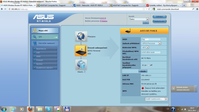
Task: Open floppy disk Total Commander icon
Action: [x=67, y=109]
